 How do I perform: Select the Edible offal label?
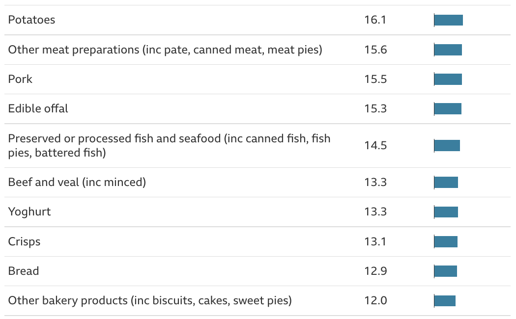(x=38, y=108)
